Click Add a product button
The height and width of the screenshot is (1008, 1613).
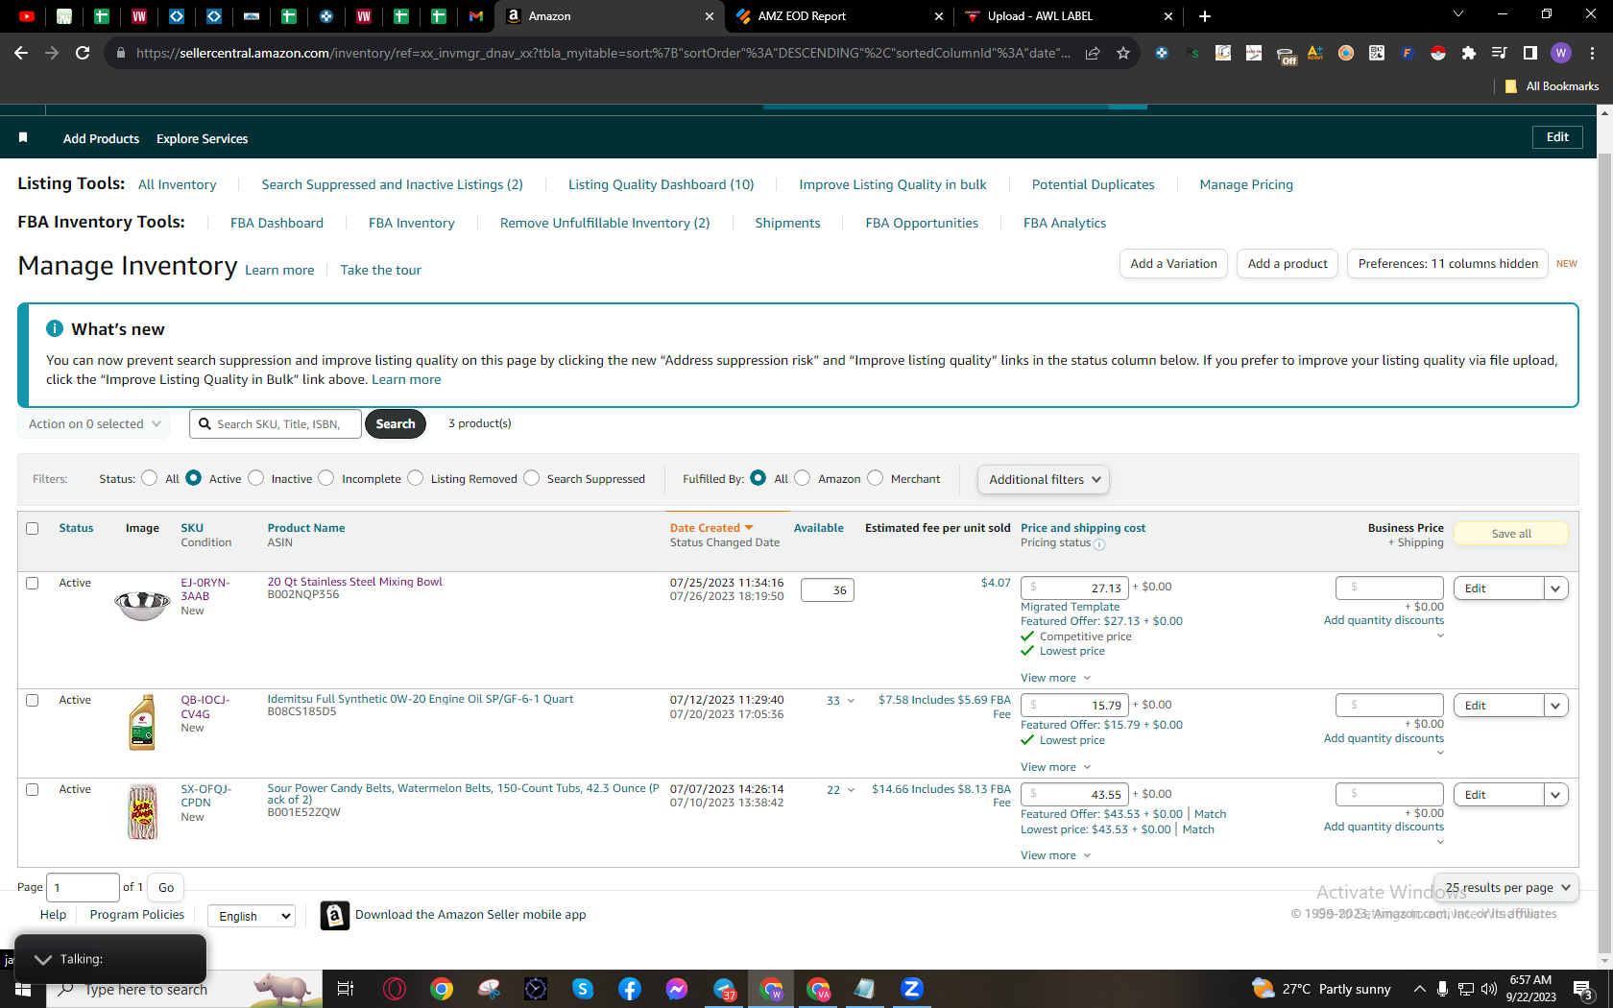(x=1288, y=264)
